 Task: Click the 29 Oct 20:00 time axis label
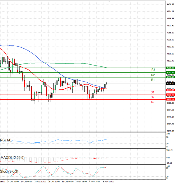tap(54, 181)
